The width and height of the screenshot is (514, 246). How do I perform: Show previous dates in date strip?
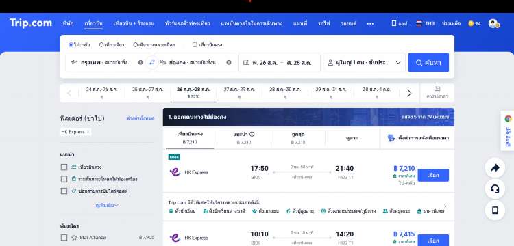[x=69, y=93]
